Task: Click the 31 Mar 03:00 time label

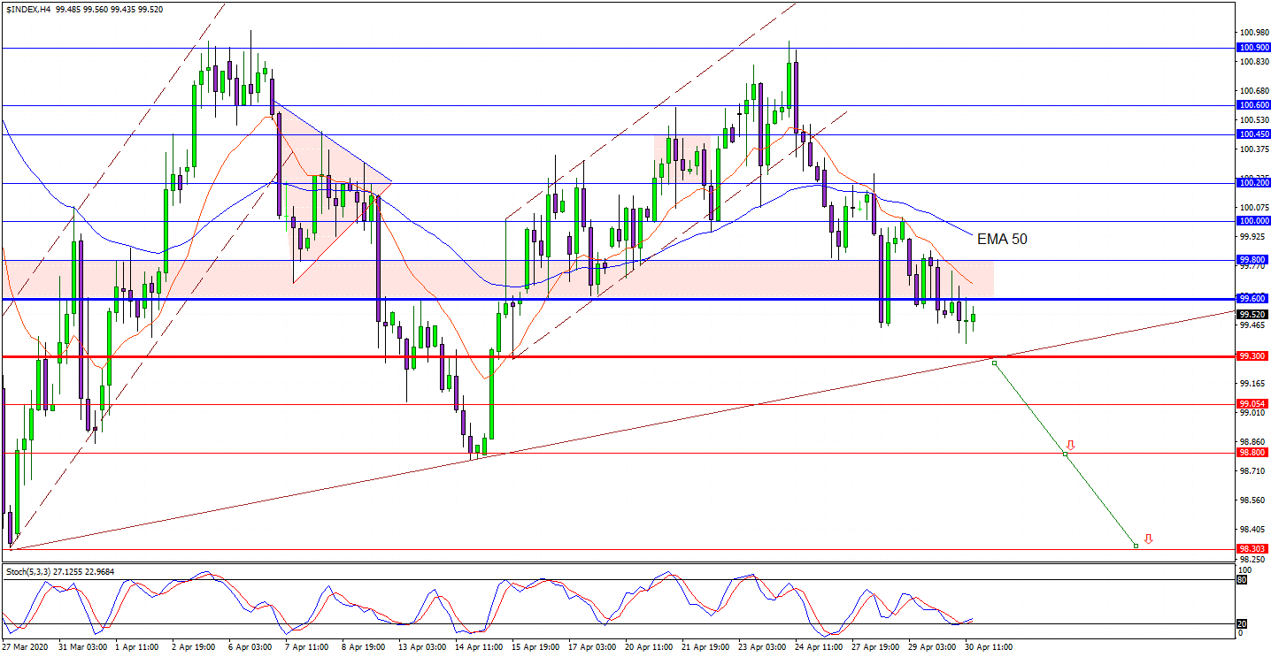Action: click(x=83, y=647)
